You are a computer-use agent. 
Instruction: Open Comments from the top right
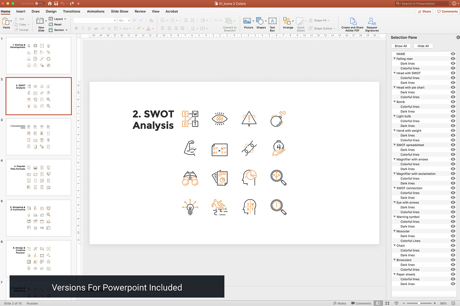click(447, 11)
